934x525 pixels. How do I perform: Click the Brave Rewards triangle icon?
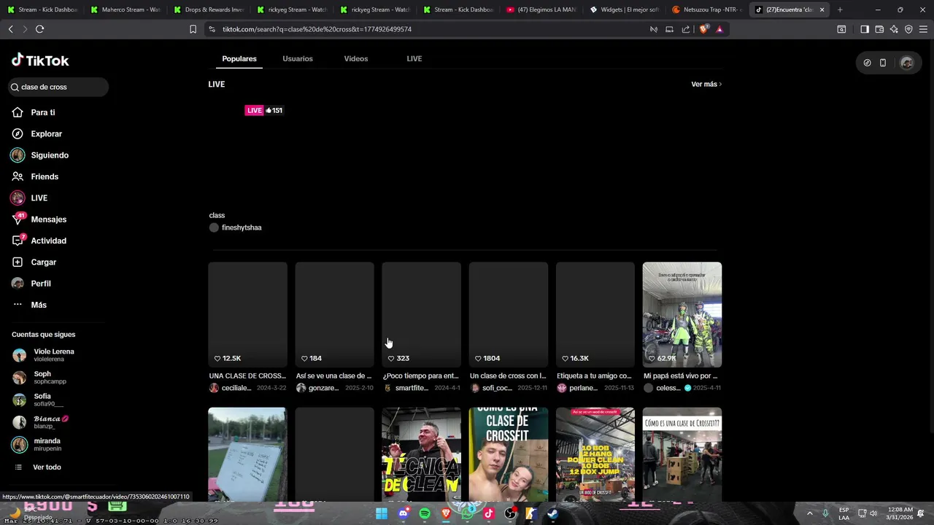click(719, 29)
